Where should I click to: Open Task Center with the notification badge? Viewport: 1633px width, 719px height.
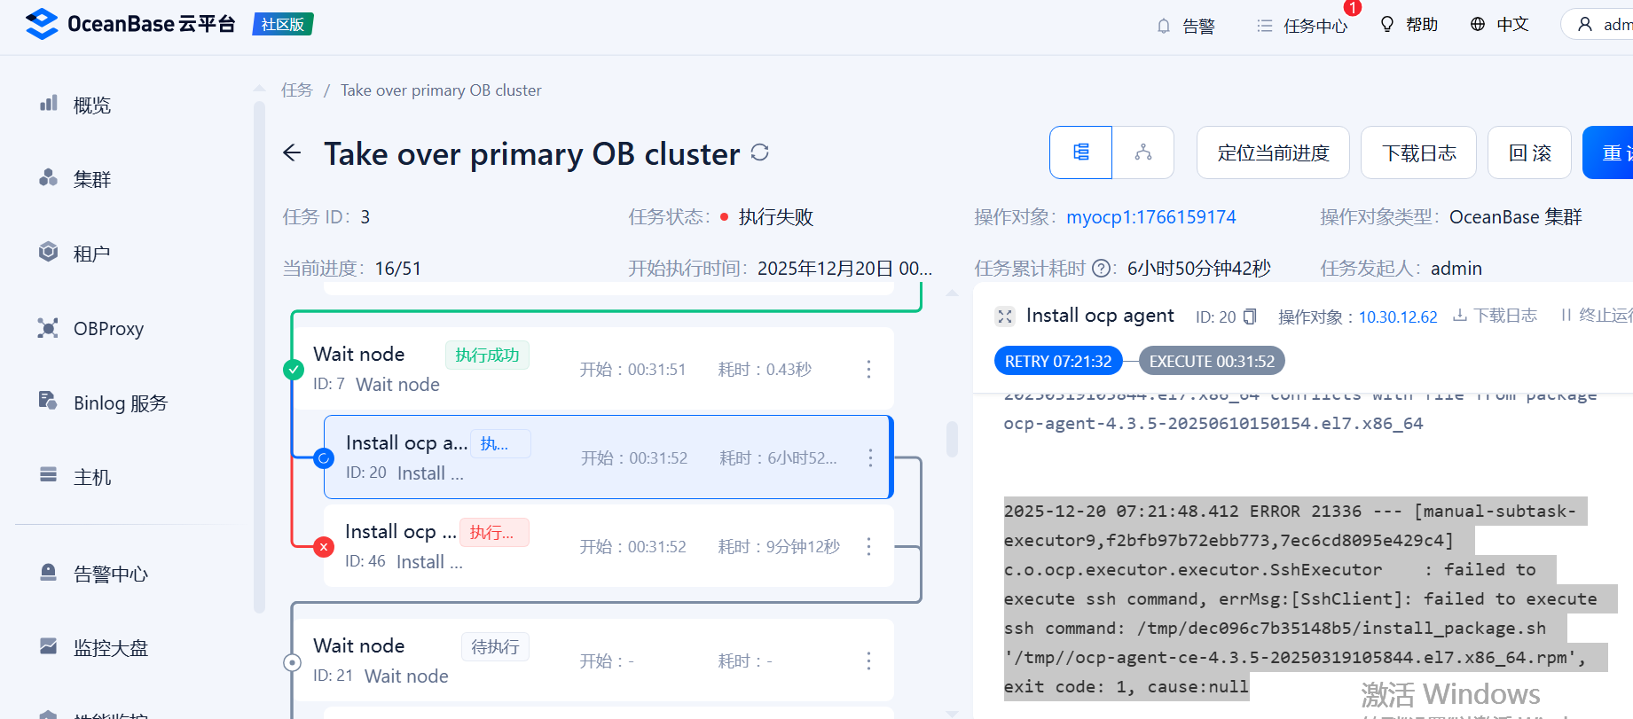coord(1302,26)
